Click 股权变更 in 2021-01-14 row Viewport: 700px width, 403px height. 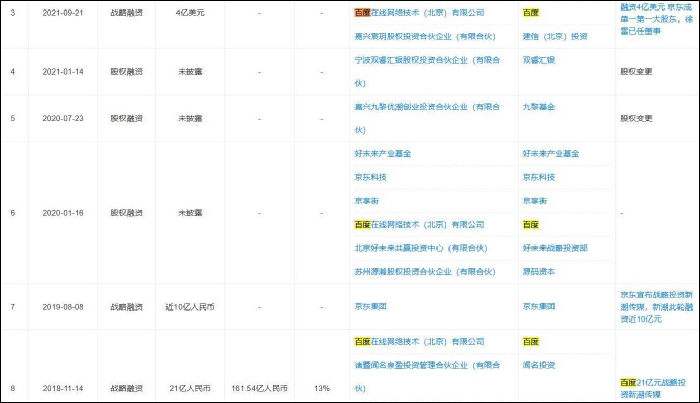[x=636, y=71]
